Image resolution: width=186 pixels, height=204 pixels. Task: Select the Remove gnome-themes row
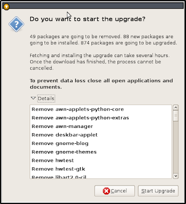click(101, 152)
